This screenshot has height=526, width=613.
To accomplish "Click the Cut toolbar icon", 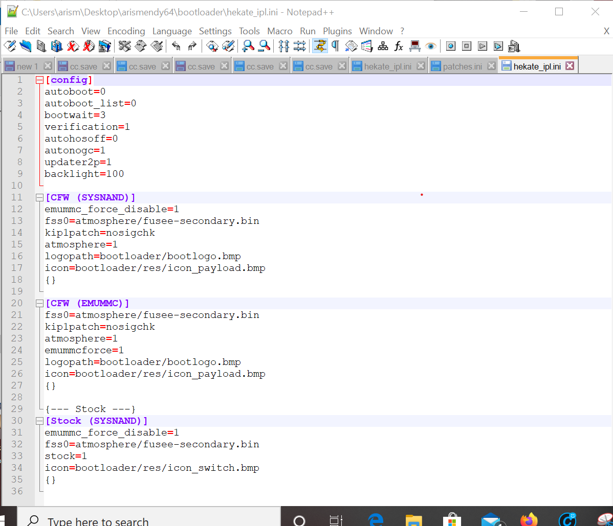I will [x=125, y=47].
